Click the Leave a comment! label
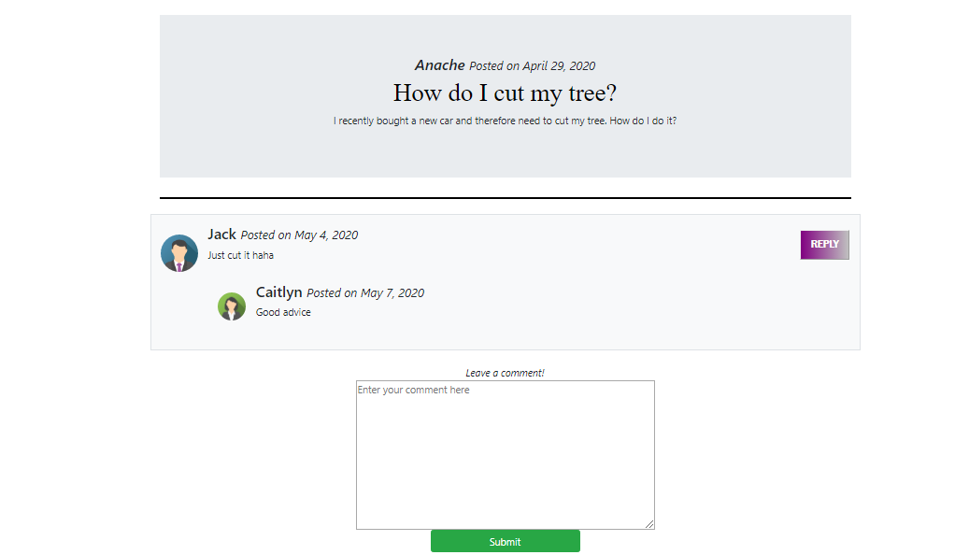969x555 pixels. coord(505,373)
